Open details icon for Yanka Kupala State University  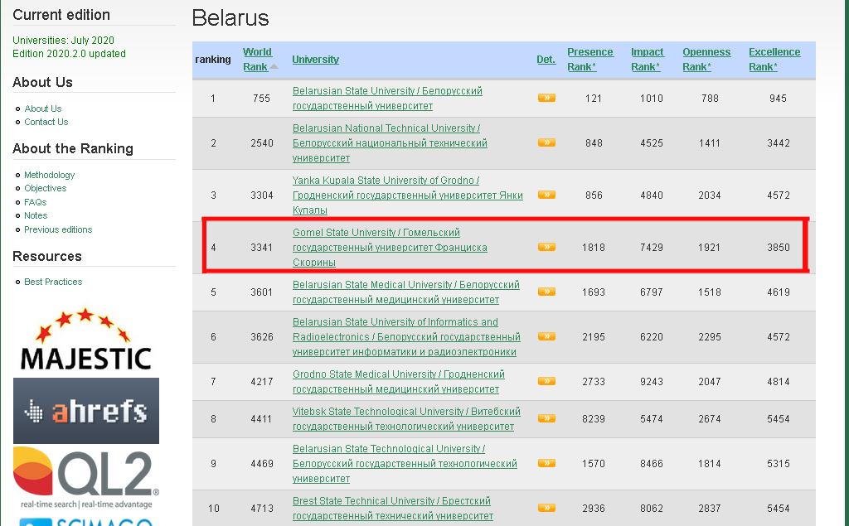pos(546,195)
